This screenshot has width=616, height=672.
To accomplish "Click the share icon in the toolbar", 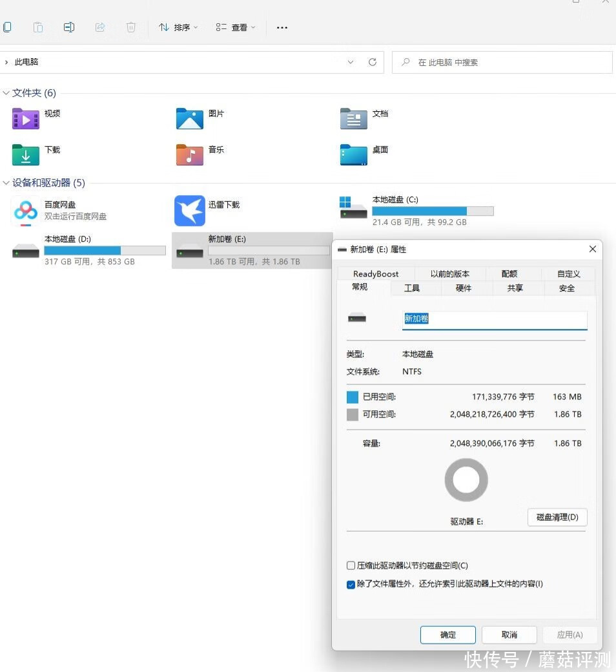I will (100, 27).
